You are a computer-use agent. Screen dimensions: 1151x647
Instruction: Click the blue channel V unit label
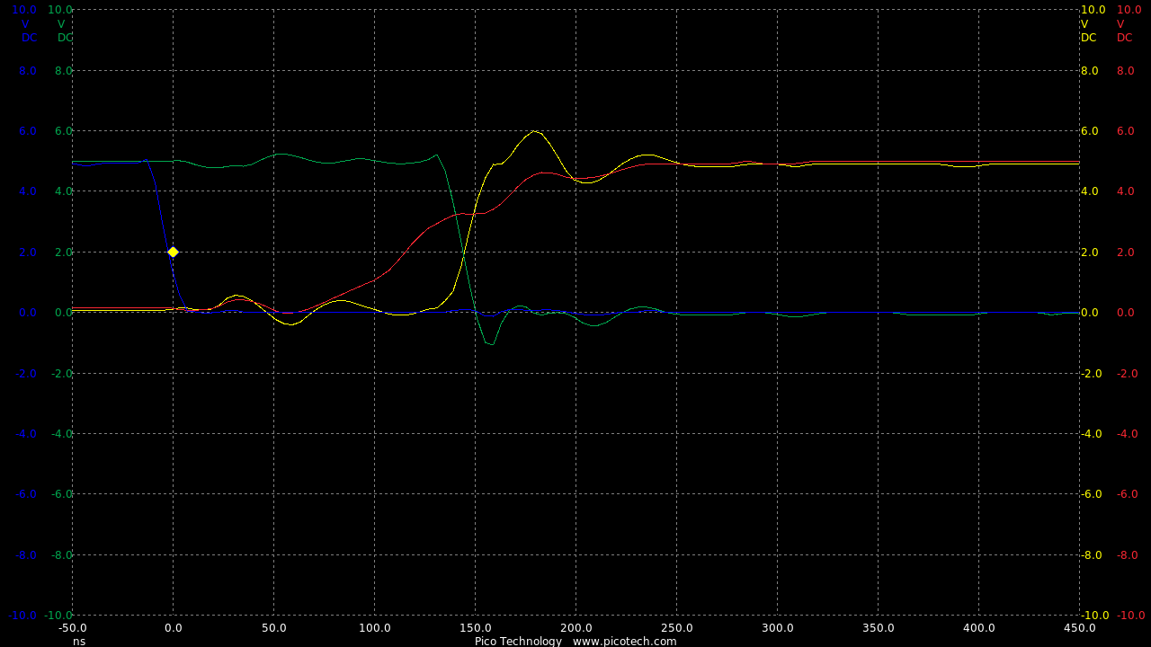(x=25, y=24)
